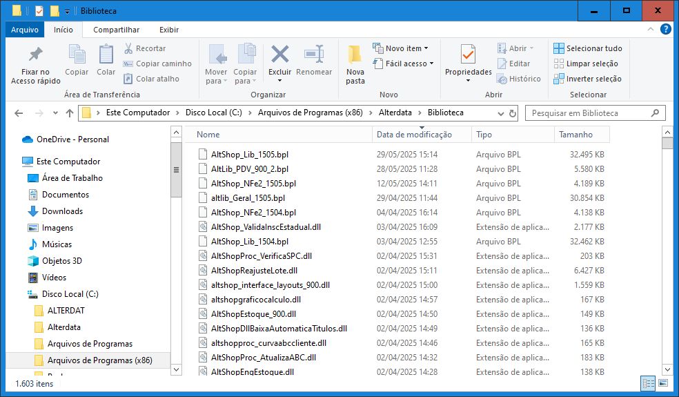Collapse the ribbon with the chevron
This screenshot has height=397, width=679.
click(651, 29)
